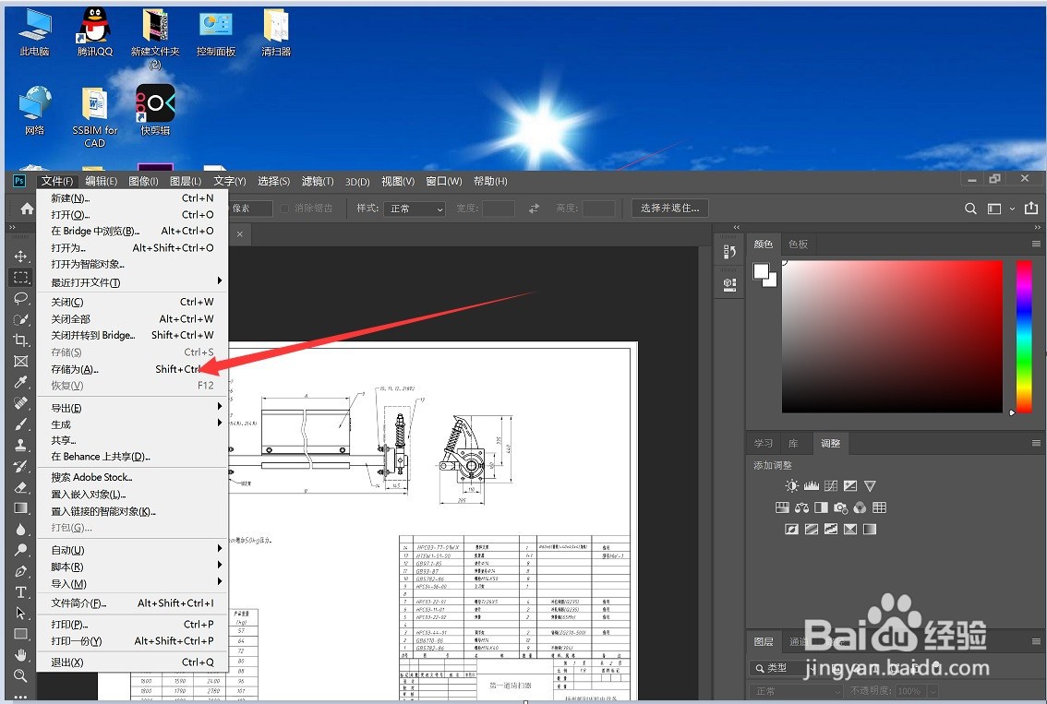Select the Eyedropper tool
This screenshot has height=704, width=1047.
pos(20,382)
